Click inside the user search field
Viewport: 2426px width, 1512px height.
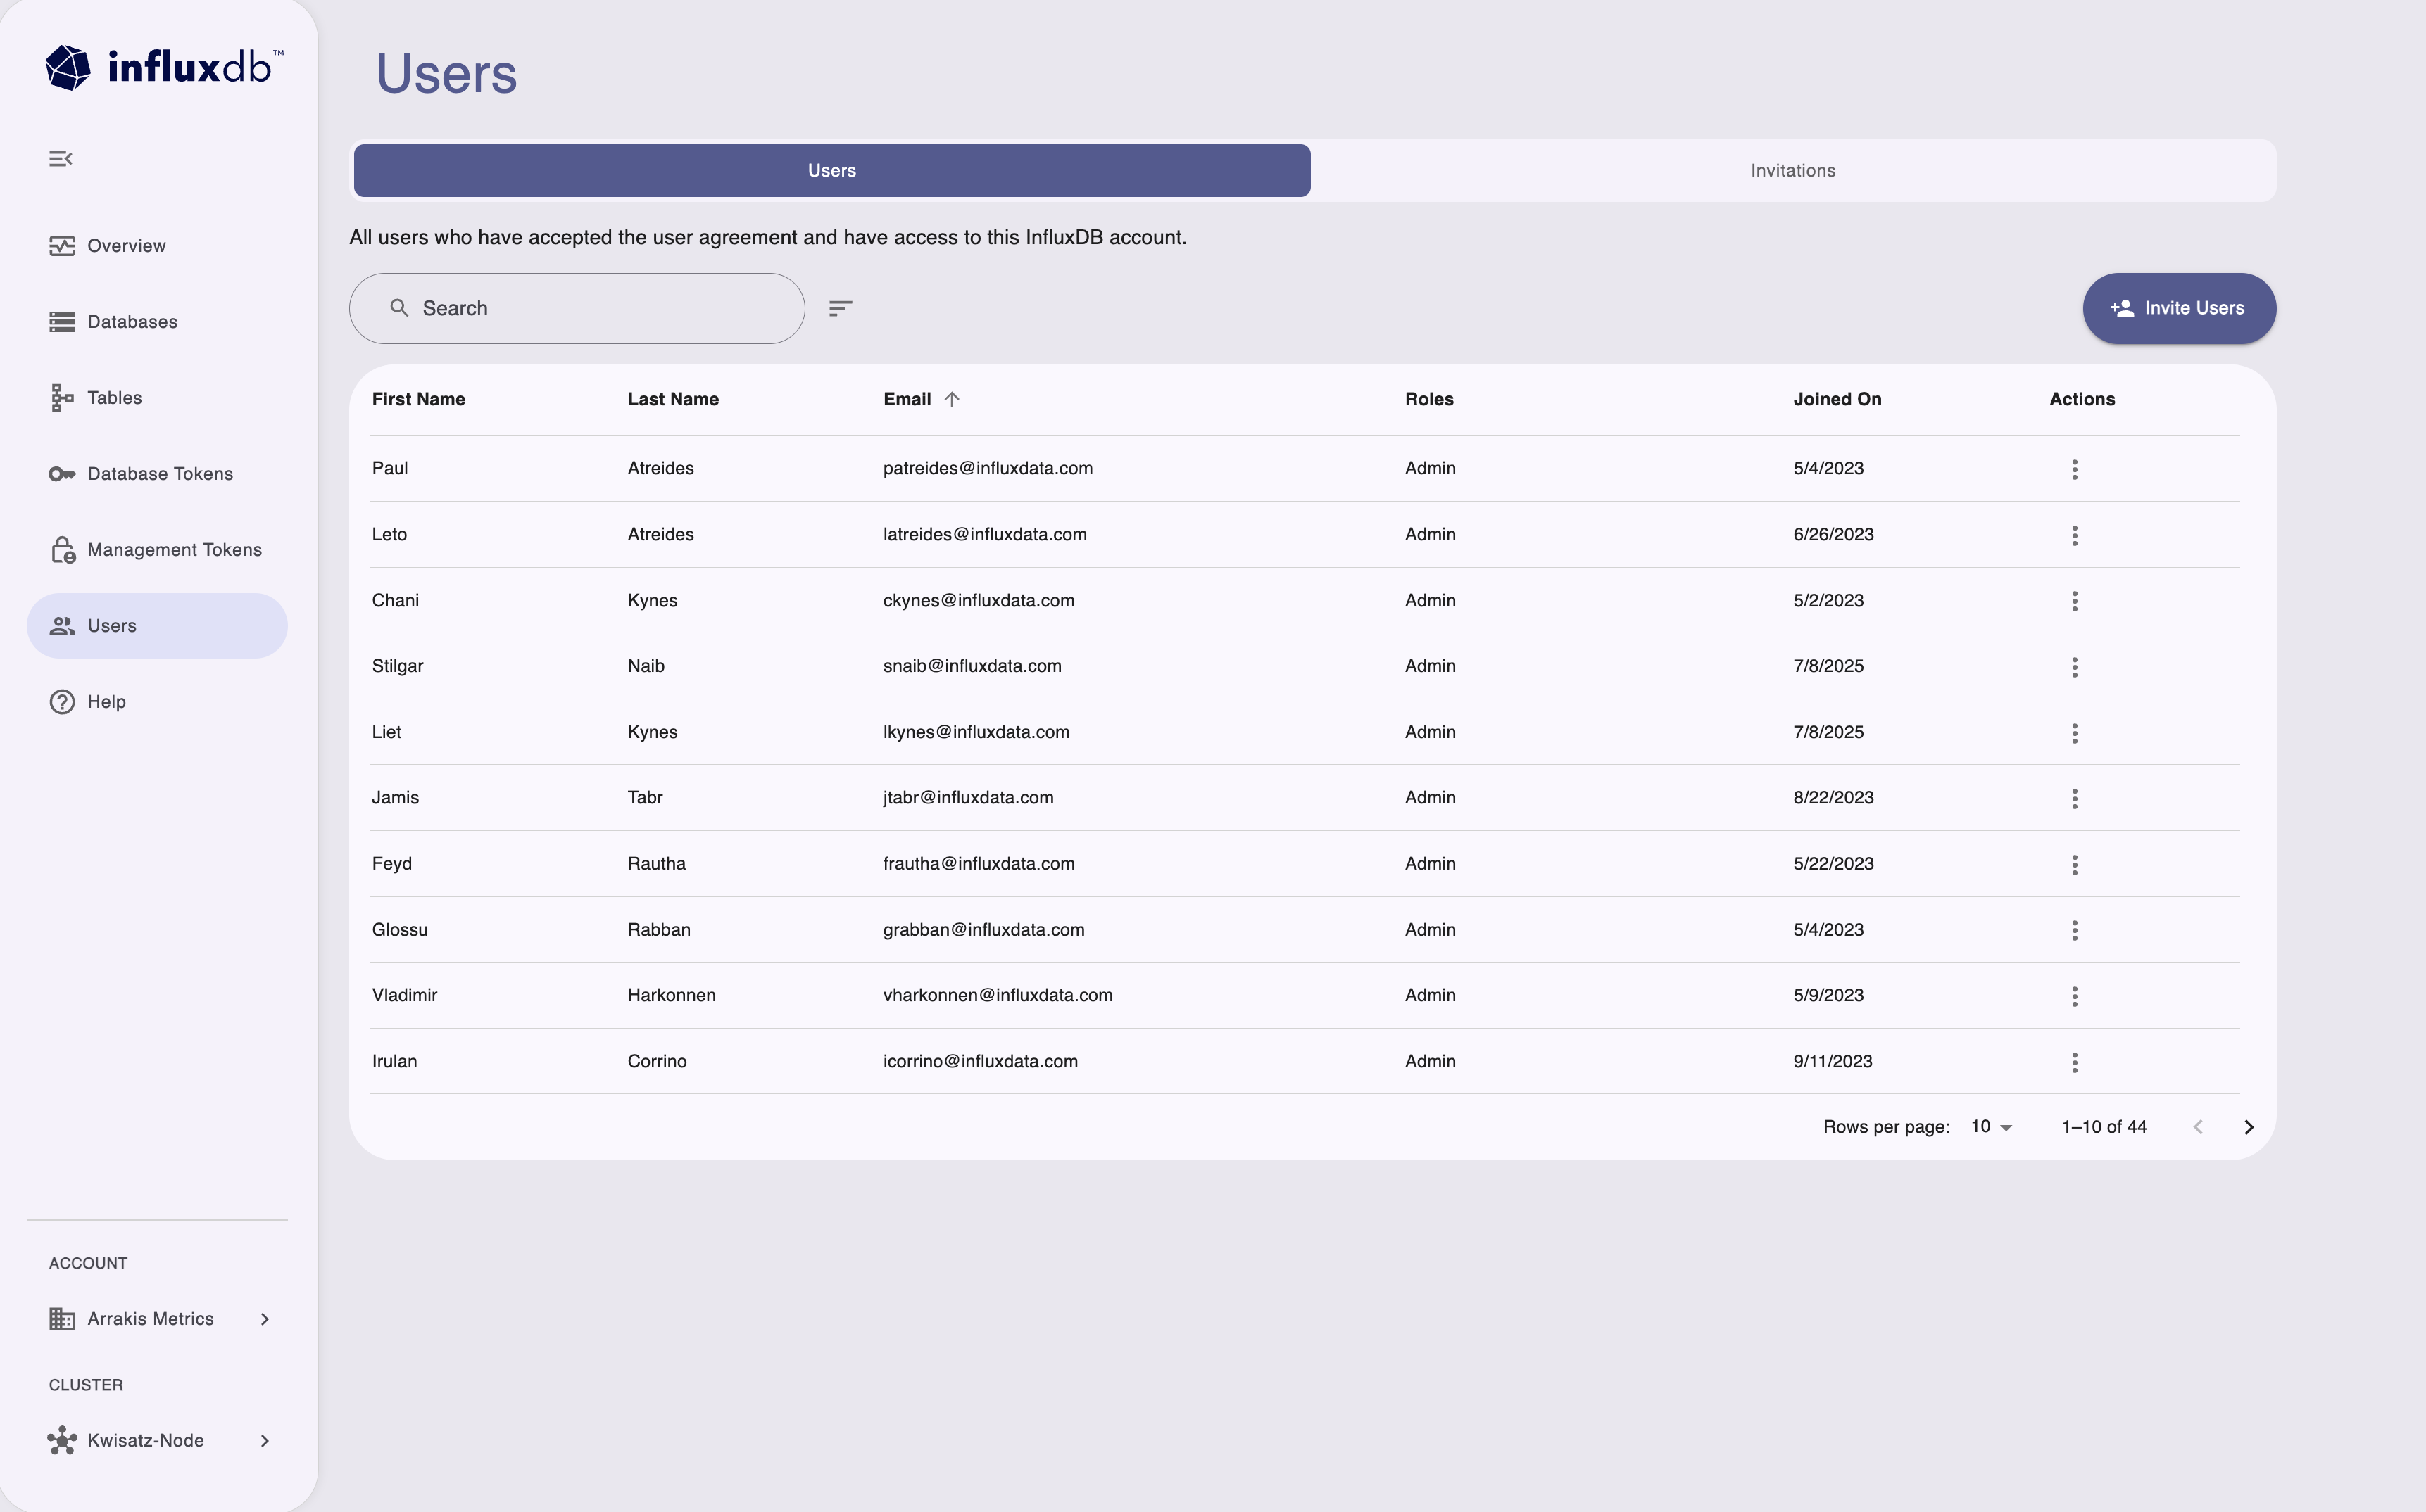point(577,308)
